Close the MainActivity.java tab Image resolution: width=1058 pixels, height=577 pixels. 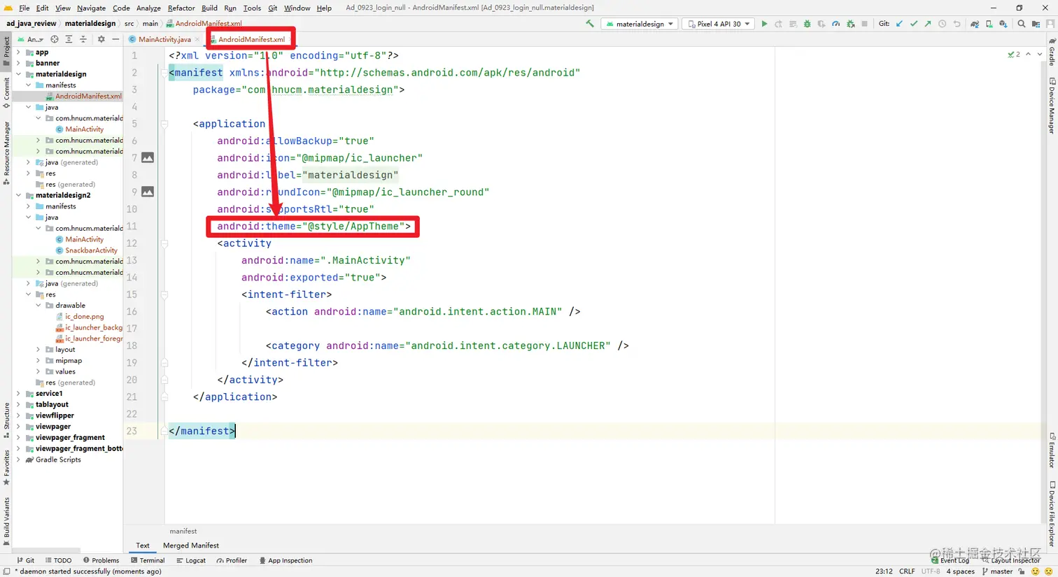point(197,39)
